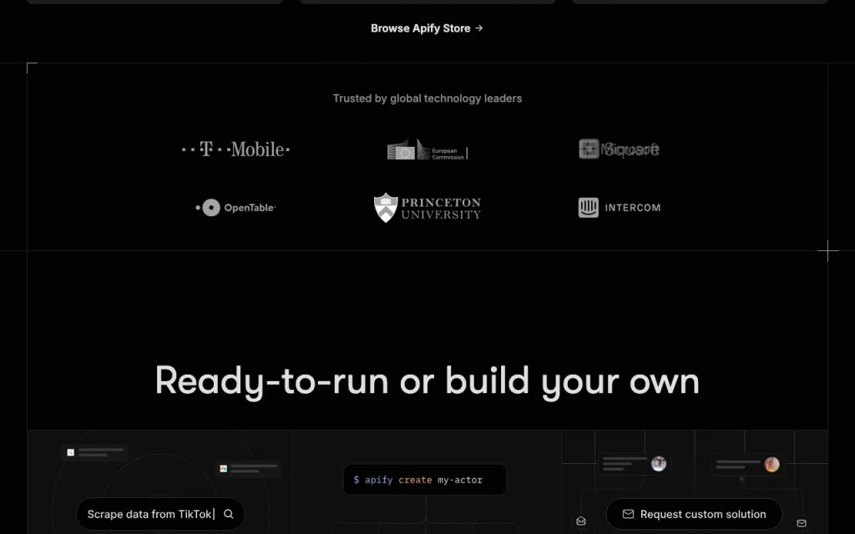This screenshot has width=855, height=534.
Task: Click the arrow beside Browse Apify Store
Action: point(478,28)
